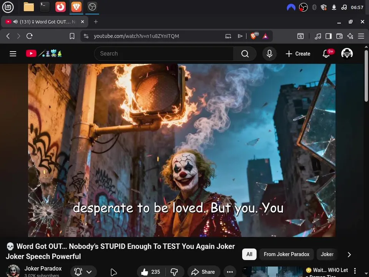Go back to the previous page
The height and width of the screenshot is (277, 369).
click(x=8, y=36)
